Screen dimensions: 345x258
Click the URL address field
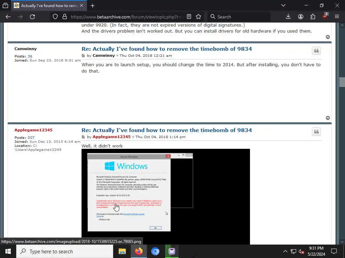point(125,17)
